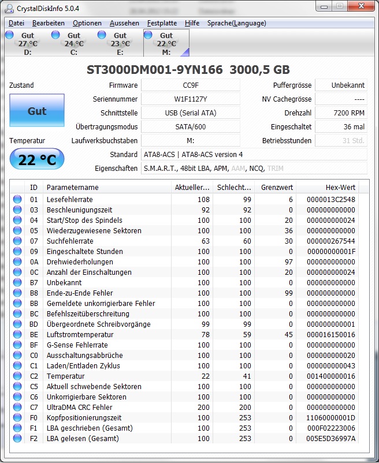Open the Festplatte menu
This screenshot has width=379, height=463.
[162, 23]
